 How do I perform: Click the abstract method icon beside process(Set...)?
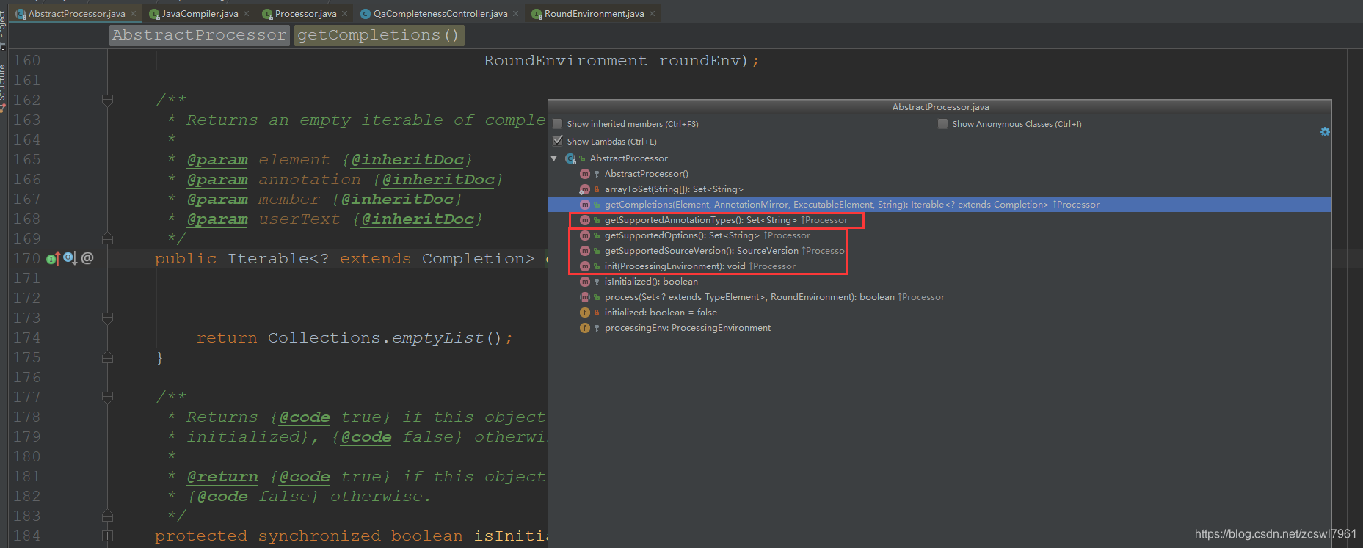(x=585, y=297)
